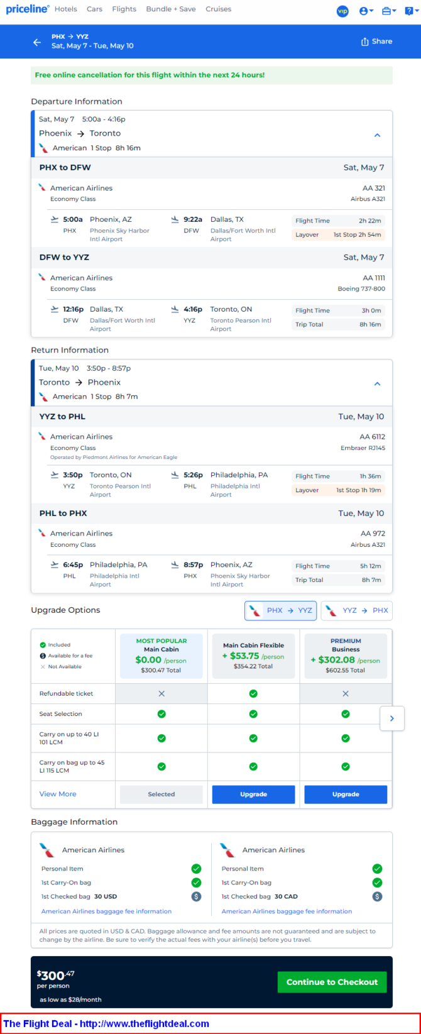
Task: Click View More upgrade features
Action: [58, 794]
